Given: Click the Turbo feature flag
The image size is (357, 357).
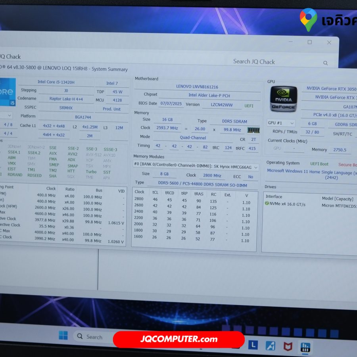Looking at the screenshot, I should click(x=91, y=172).
